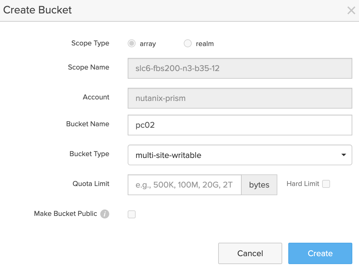Click the Make Bucket Public label
The image size is (359, 272).
click(66, 214)
